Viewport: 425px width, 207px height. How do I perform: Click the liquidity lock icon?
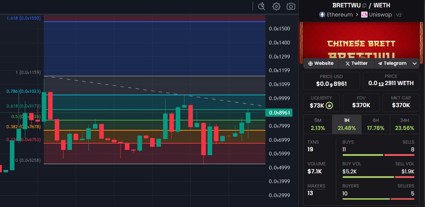pos(329,105)
